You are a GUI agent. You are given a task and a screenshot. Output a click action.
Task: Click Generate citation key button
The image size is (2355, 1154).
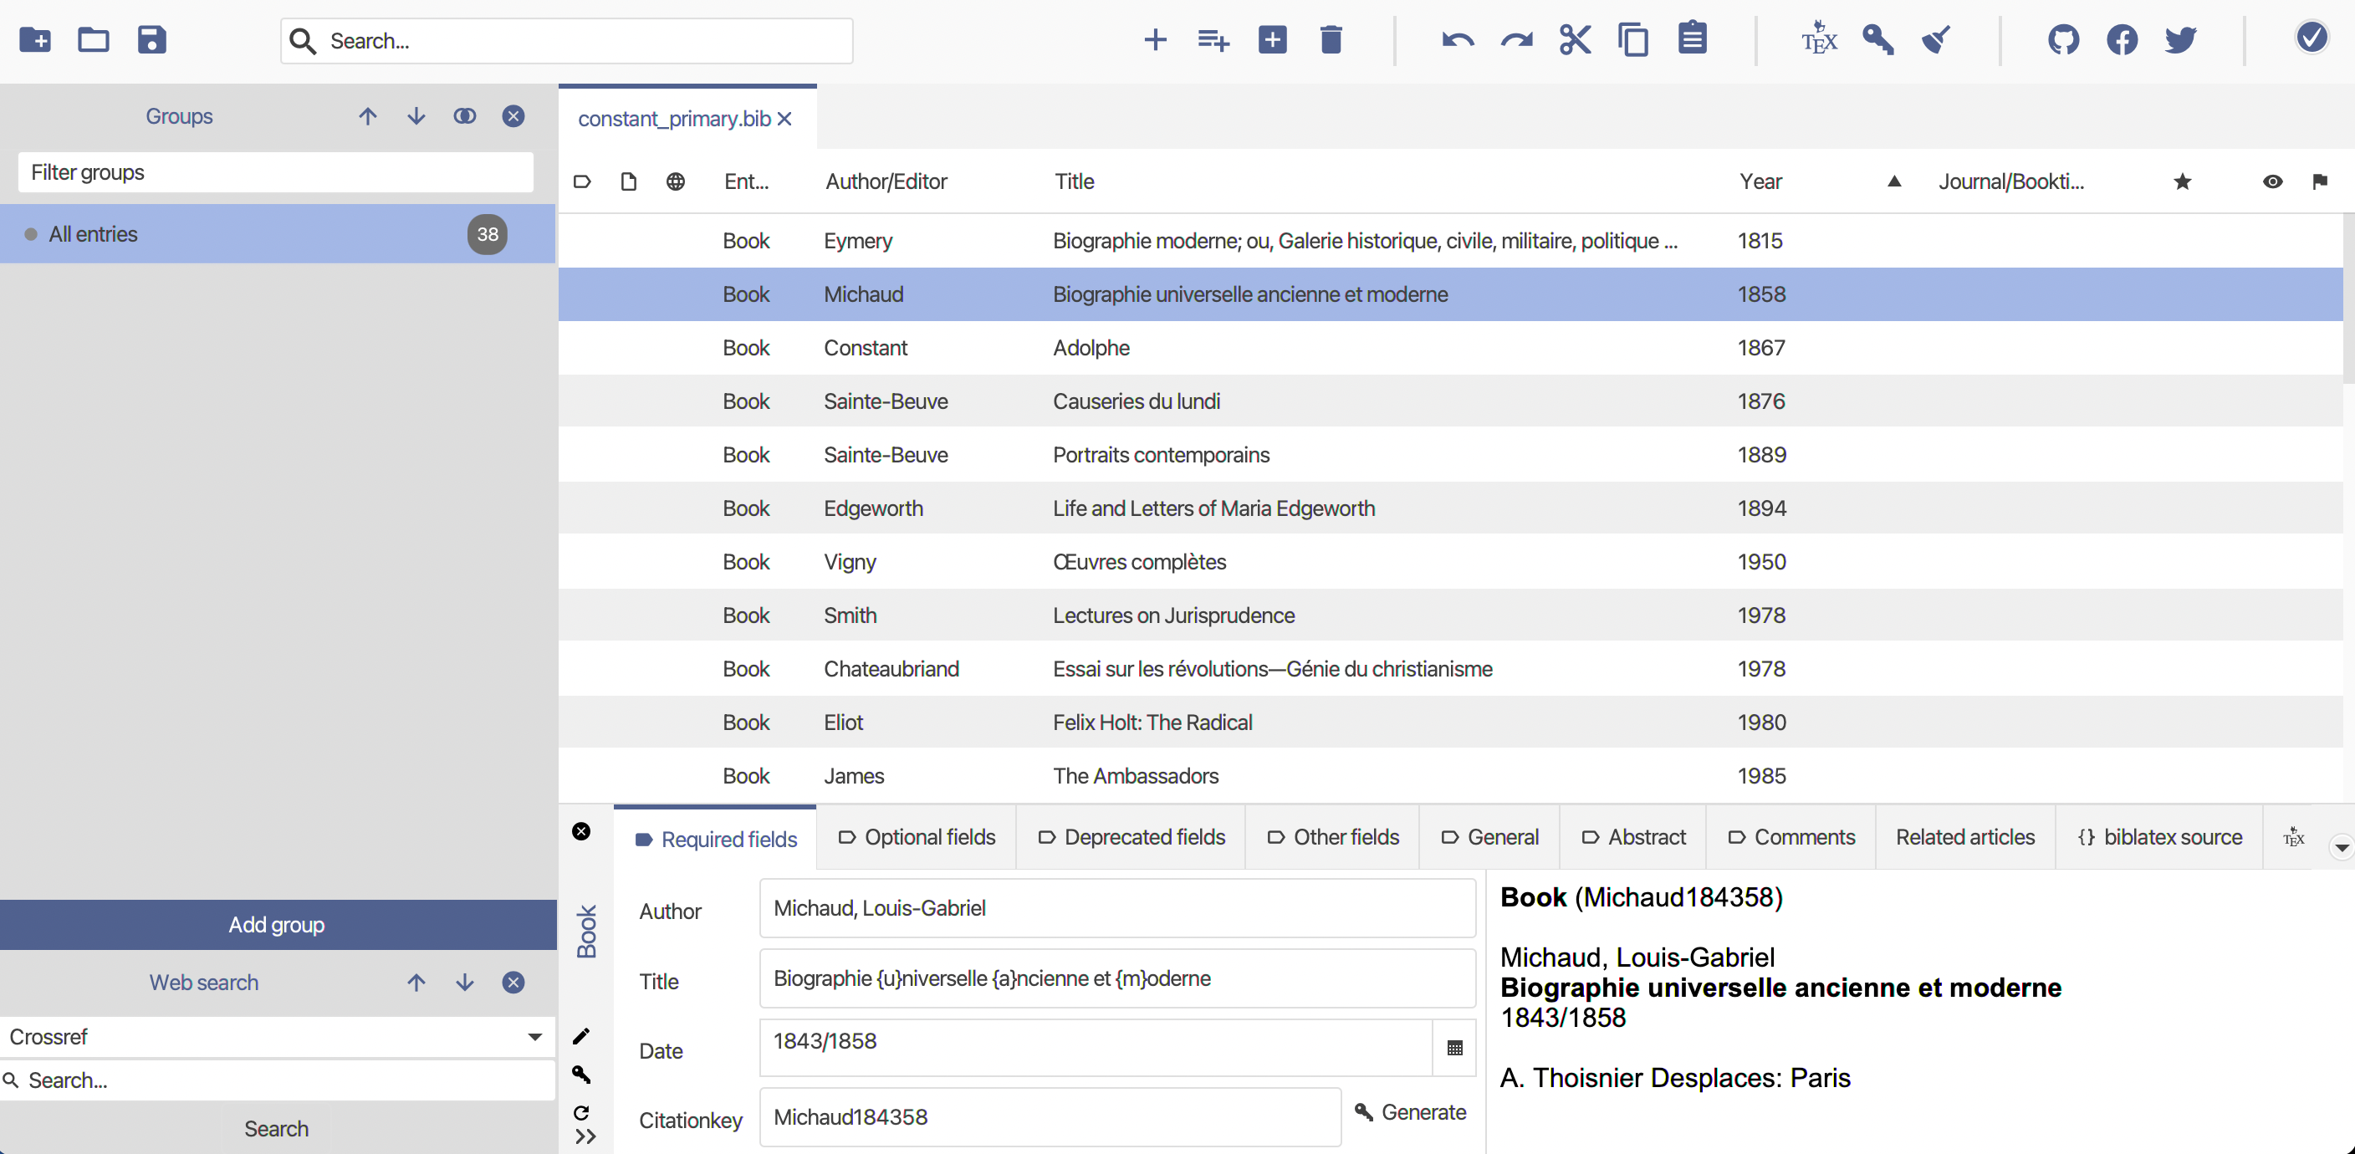click(1411, 1113)
